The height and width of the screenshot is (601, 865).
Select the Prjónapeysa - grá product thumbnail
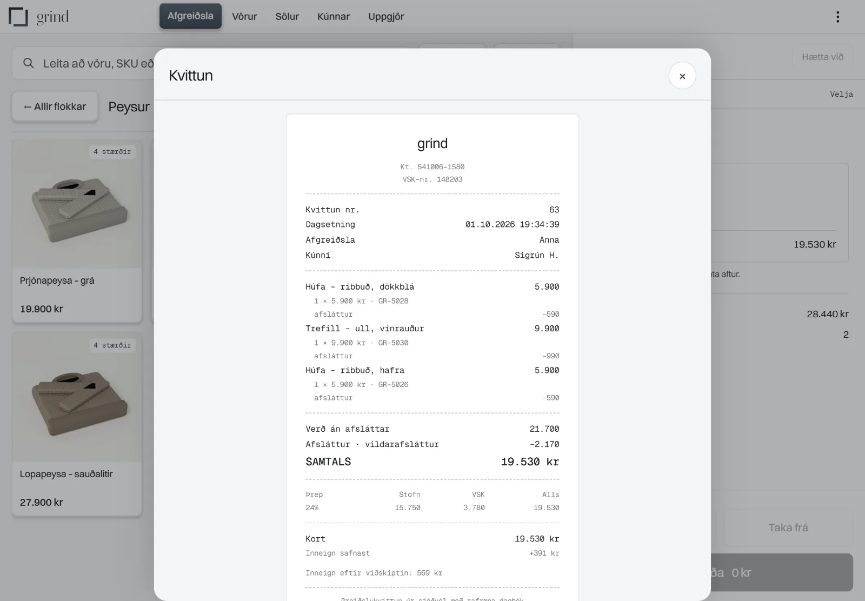[x=77, y=204]
